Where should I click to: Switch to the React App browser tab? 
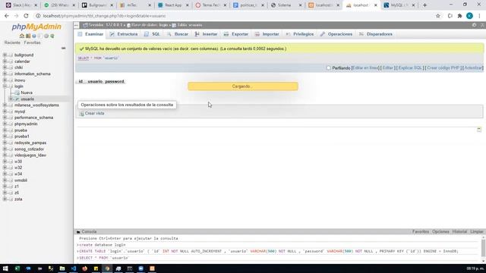[173, 5]
